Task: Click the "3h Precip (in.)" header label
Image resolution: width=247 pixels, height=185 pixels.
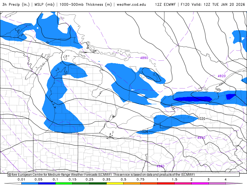Action: (16, 5)
